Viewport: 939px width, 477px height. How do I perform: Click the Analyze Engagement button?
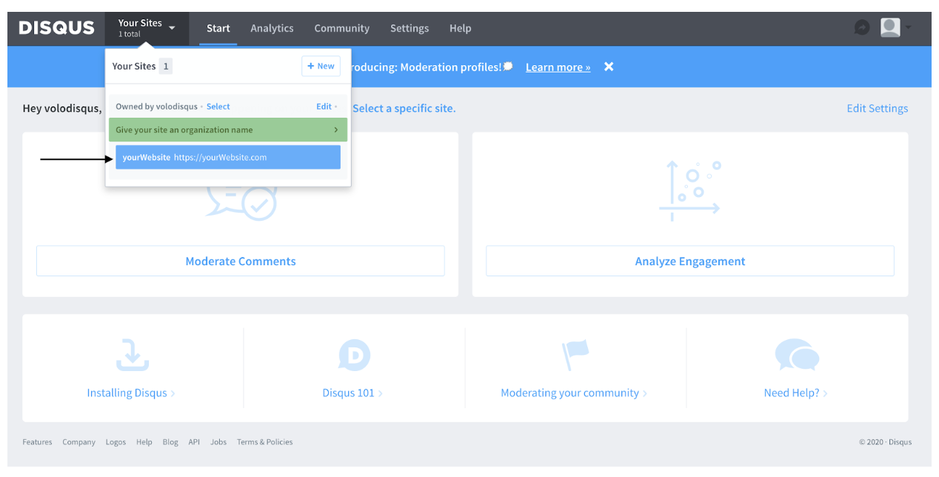click(689, 261)
